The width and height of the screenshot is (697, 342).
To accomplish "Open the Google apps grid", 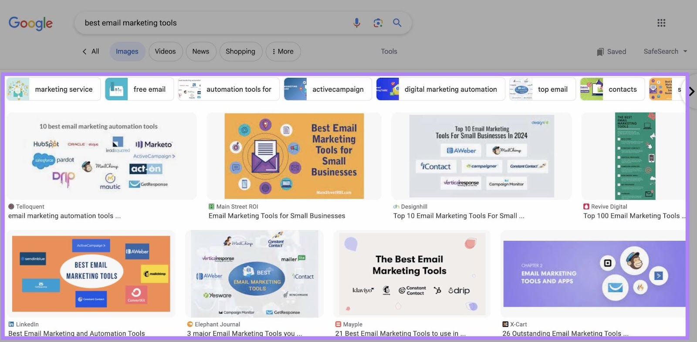I will pos(661,23).
